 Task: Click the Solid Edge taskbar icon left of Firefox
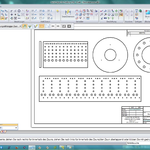9,147
